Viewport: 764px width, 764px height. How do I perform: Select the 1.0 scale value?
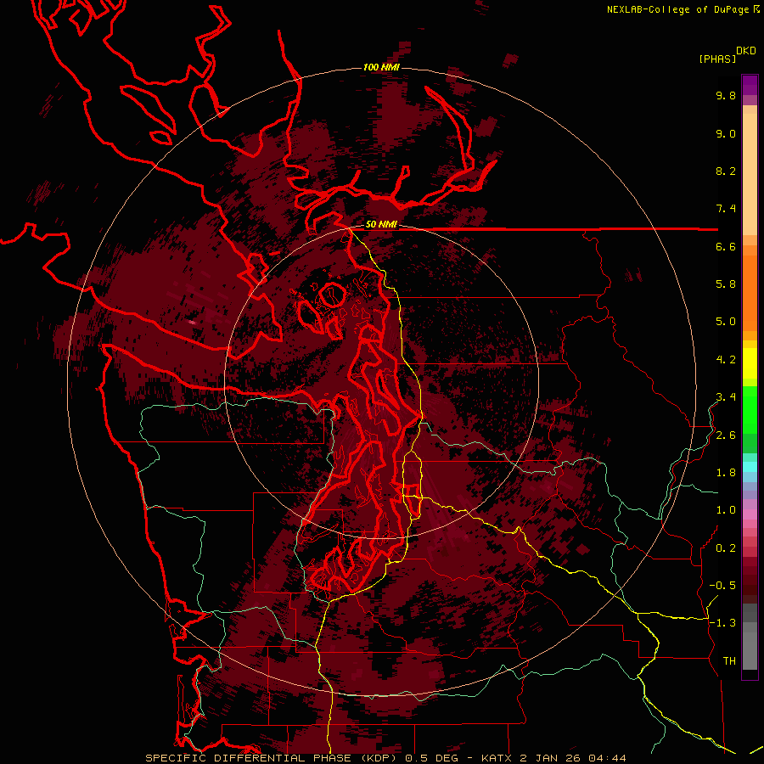coord(726,510)
